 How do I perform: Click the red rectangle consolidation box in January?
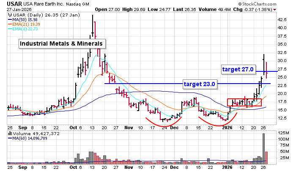pos(244,102)
